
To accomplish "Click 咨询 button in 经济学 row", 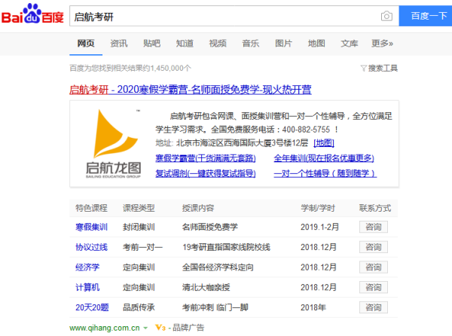I will (x=374, y=267).
